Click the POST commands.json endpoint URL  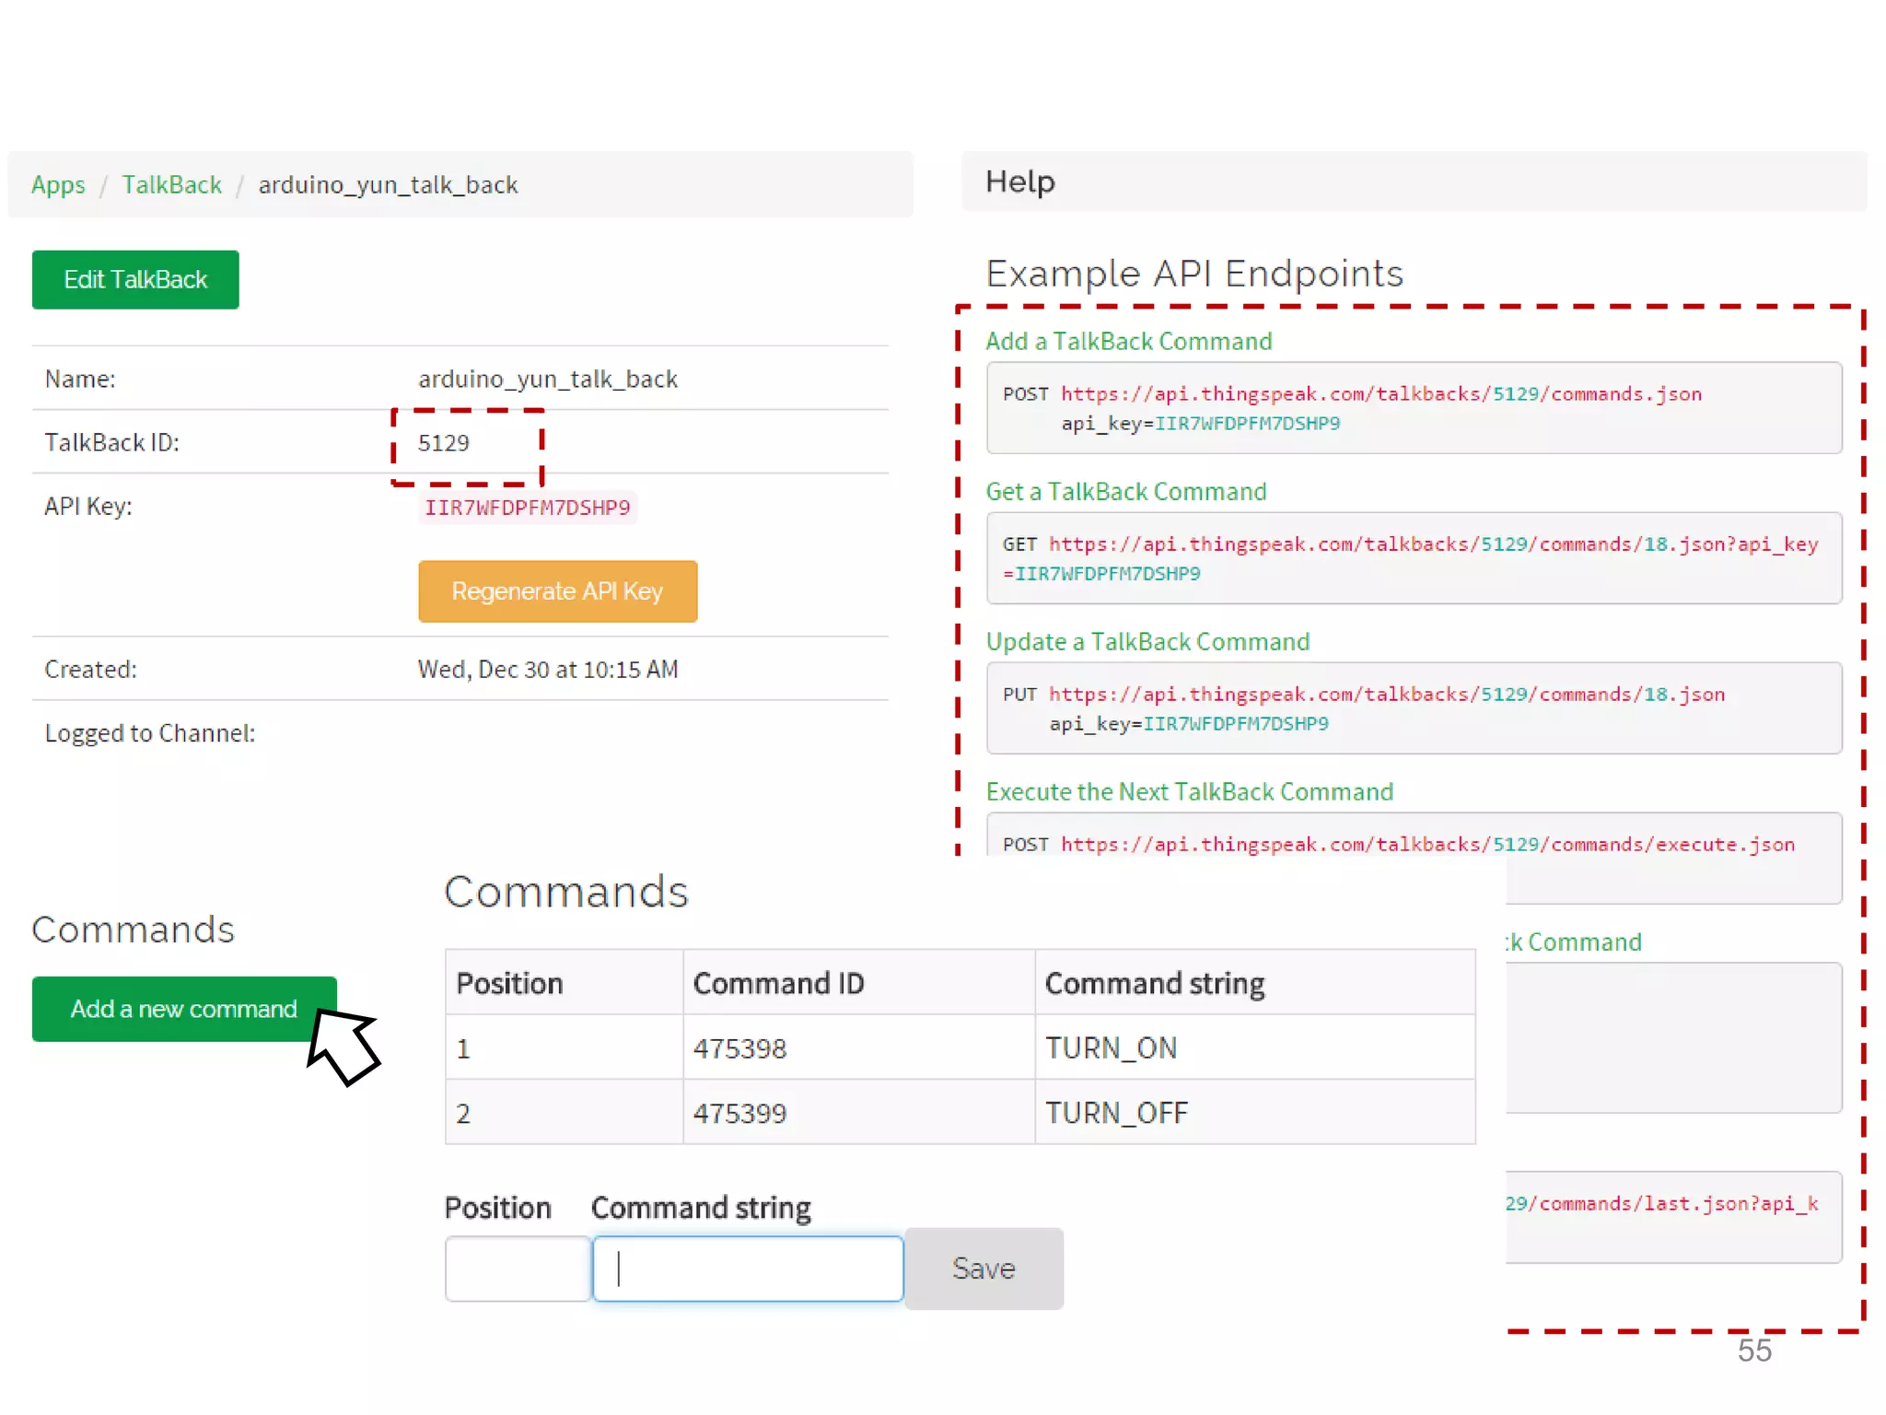[1380, 394]
